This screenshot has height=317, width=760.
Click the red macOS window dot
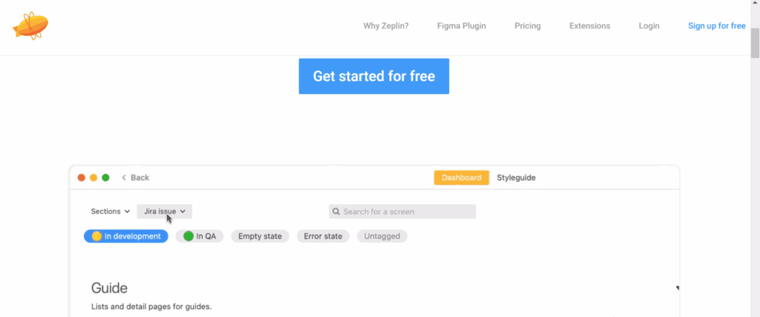[81, 177]
